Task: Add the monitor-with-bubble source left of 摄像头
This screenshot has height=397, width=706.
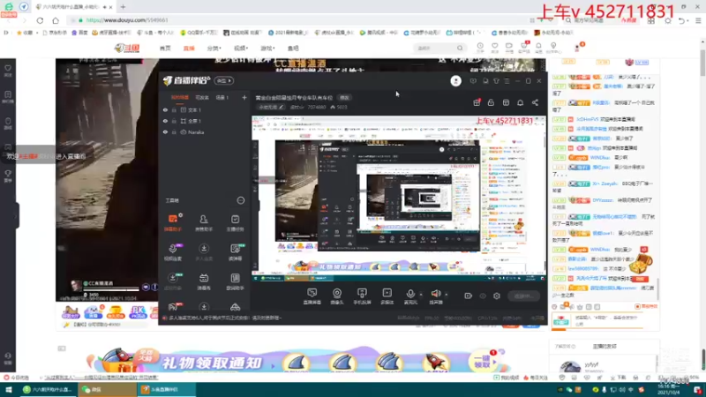Action: 312,296
